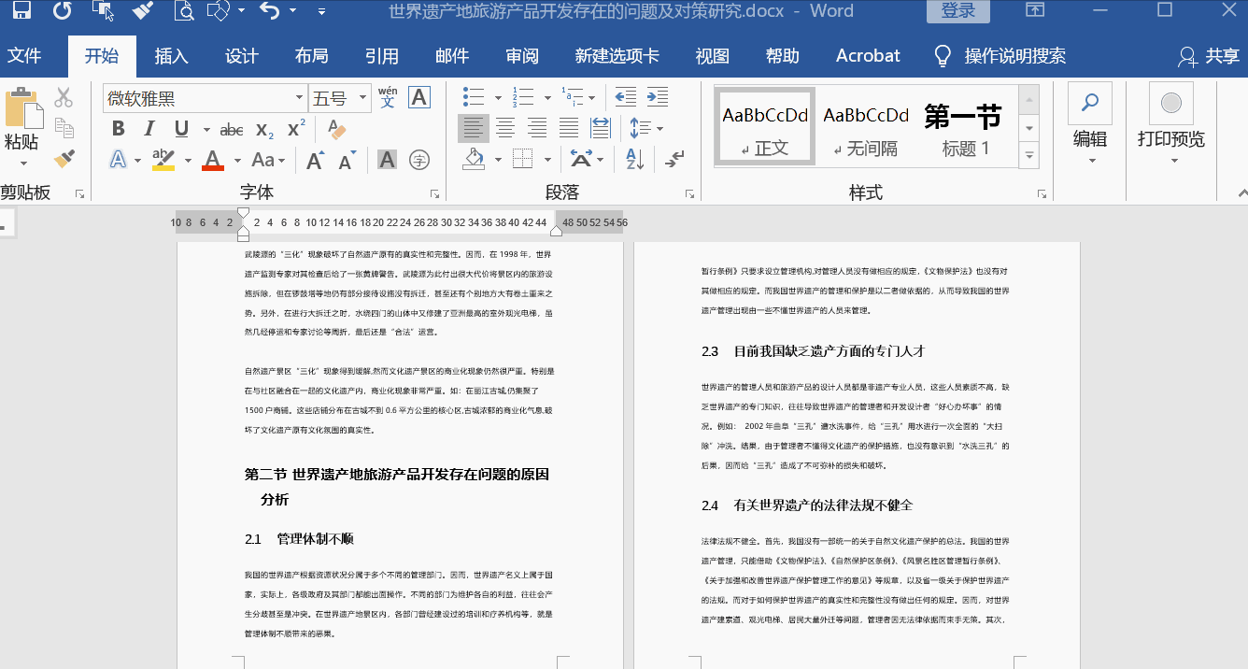Click the Copy icon in clipboard group
1248x669 pixels.
point(64,128)
